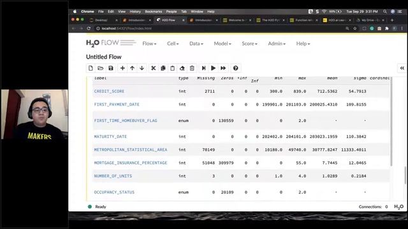Screen dimensions: 408x229
Task: Open the Score dropdown menu
Action: (249, 44)
